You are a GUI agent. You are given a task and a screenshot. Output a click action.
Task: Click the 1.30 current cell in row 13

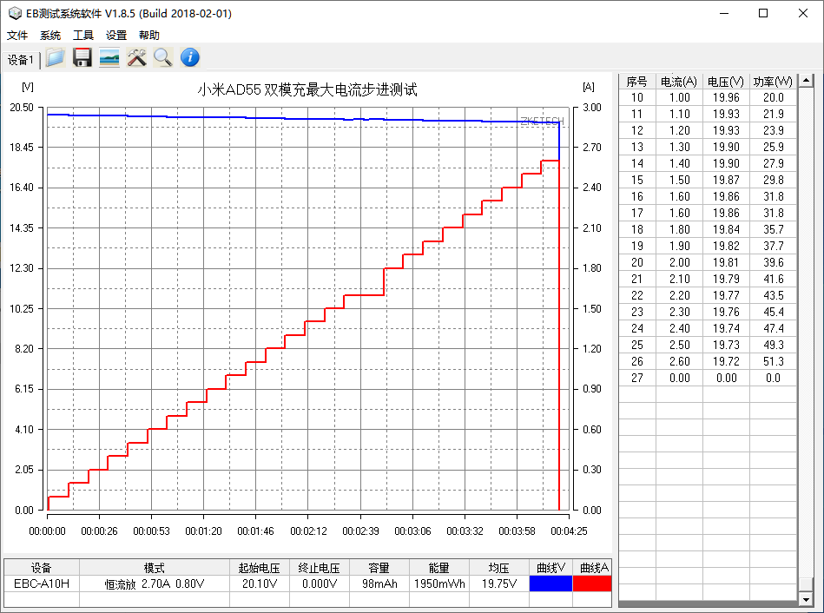[679, 148]
